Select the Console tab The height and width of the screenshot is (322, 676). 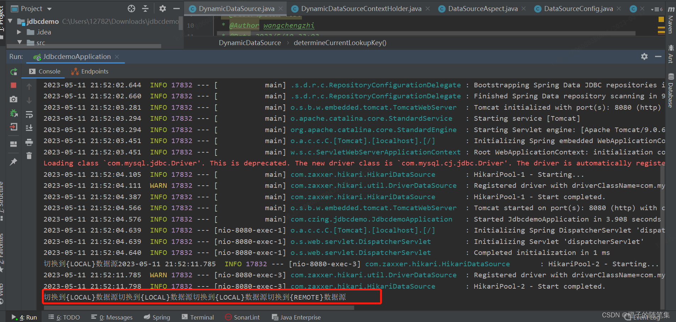[x=45, y=71]
